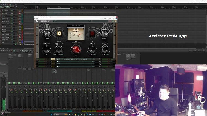Open the Retro 176 profile preset name
The height and width of the screenshot is (116, 207).
(x=76, y=59)
